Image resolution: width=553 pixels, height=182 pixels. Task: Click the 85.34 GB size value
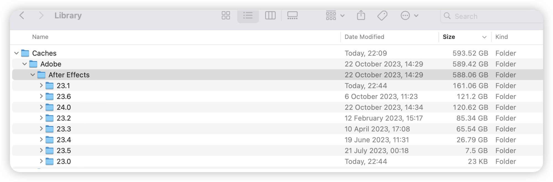(x=472, y=118)
